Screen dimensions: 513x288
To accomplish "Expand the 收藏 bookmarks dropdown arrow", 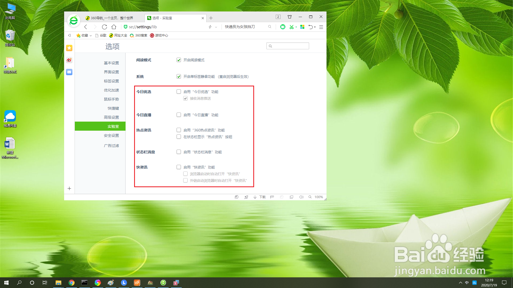I will [x=91, y=35].
